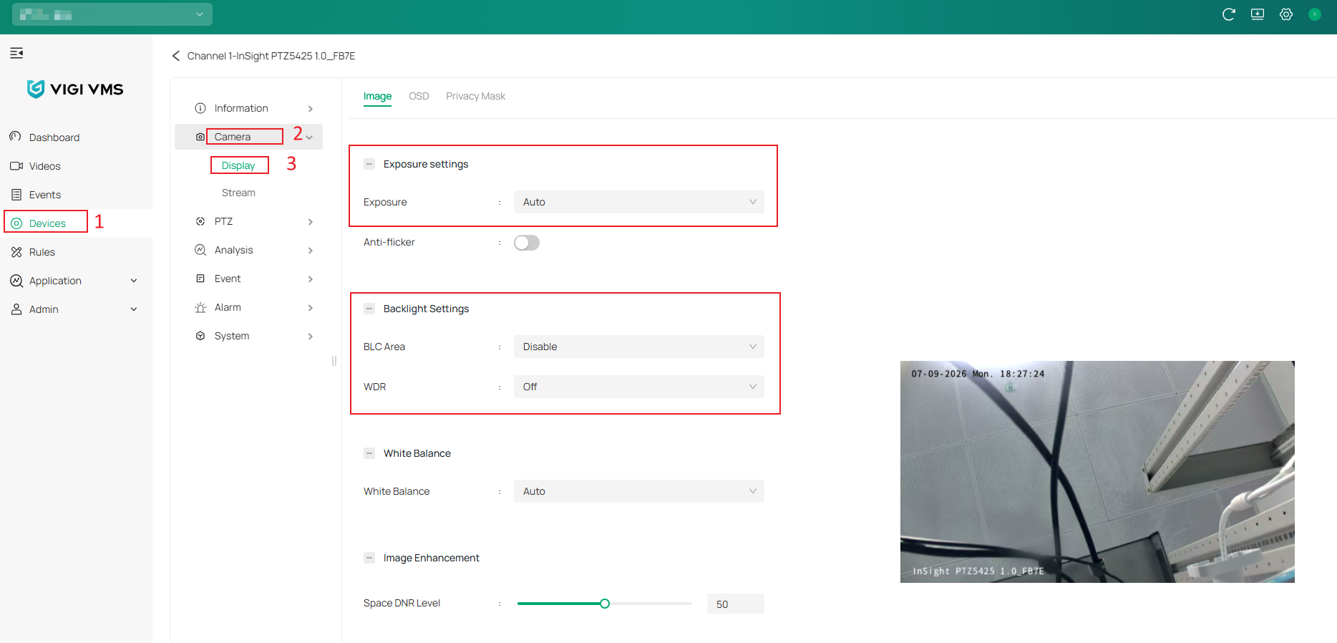Screen dimensions: 1337x643
Task: Select Devices in the sidebar
Action: coord(76,223)
